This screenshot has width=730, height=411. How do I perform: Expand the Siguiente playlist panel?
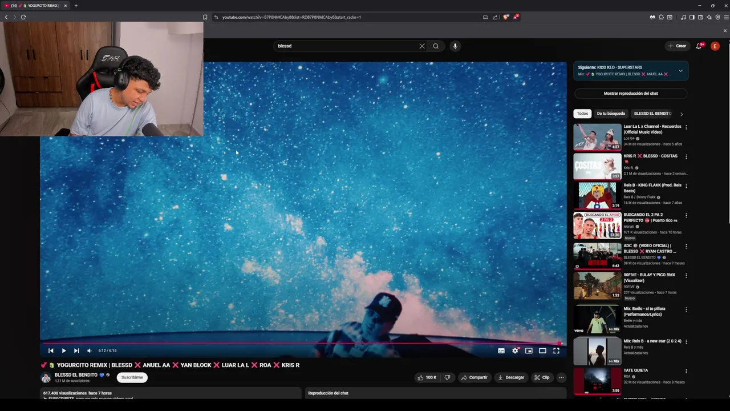(680, 71)
